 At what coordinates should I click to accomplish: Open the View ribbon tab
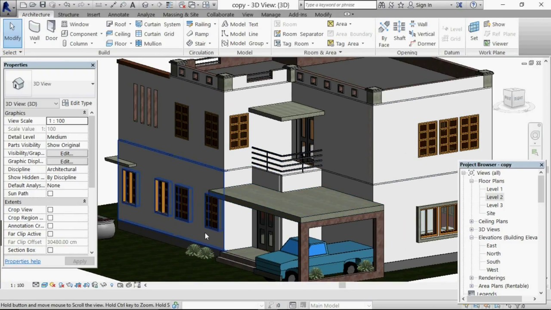248,15
